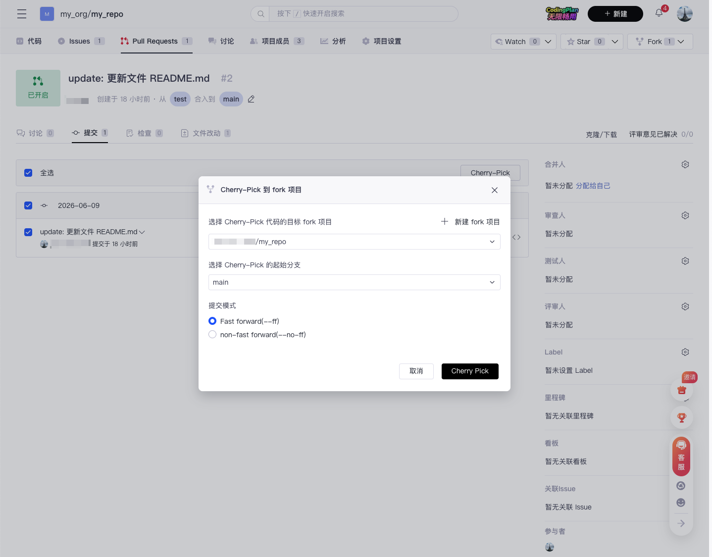Expand the Star dropdown arrow

click(615, 42)
